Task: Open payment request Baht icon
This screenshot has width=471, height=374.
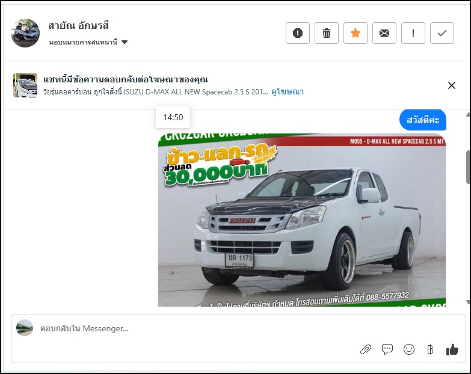Action: 430,349
